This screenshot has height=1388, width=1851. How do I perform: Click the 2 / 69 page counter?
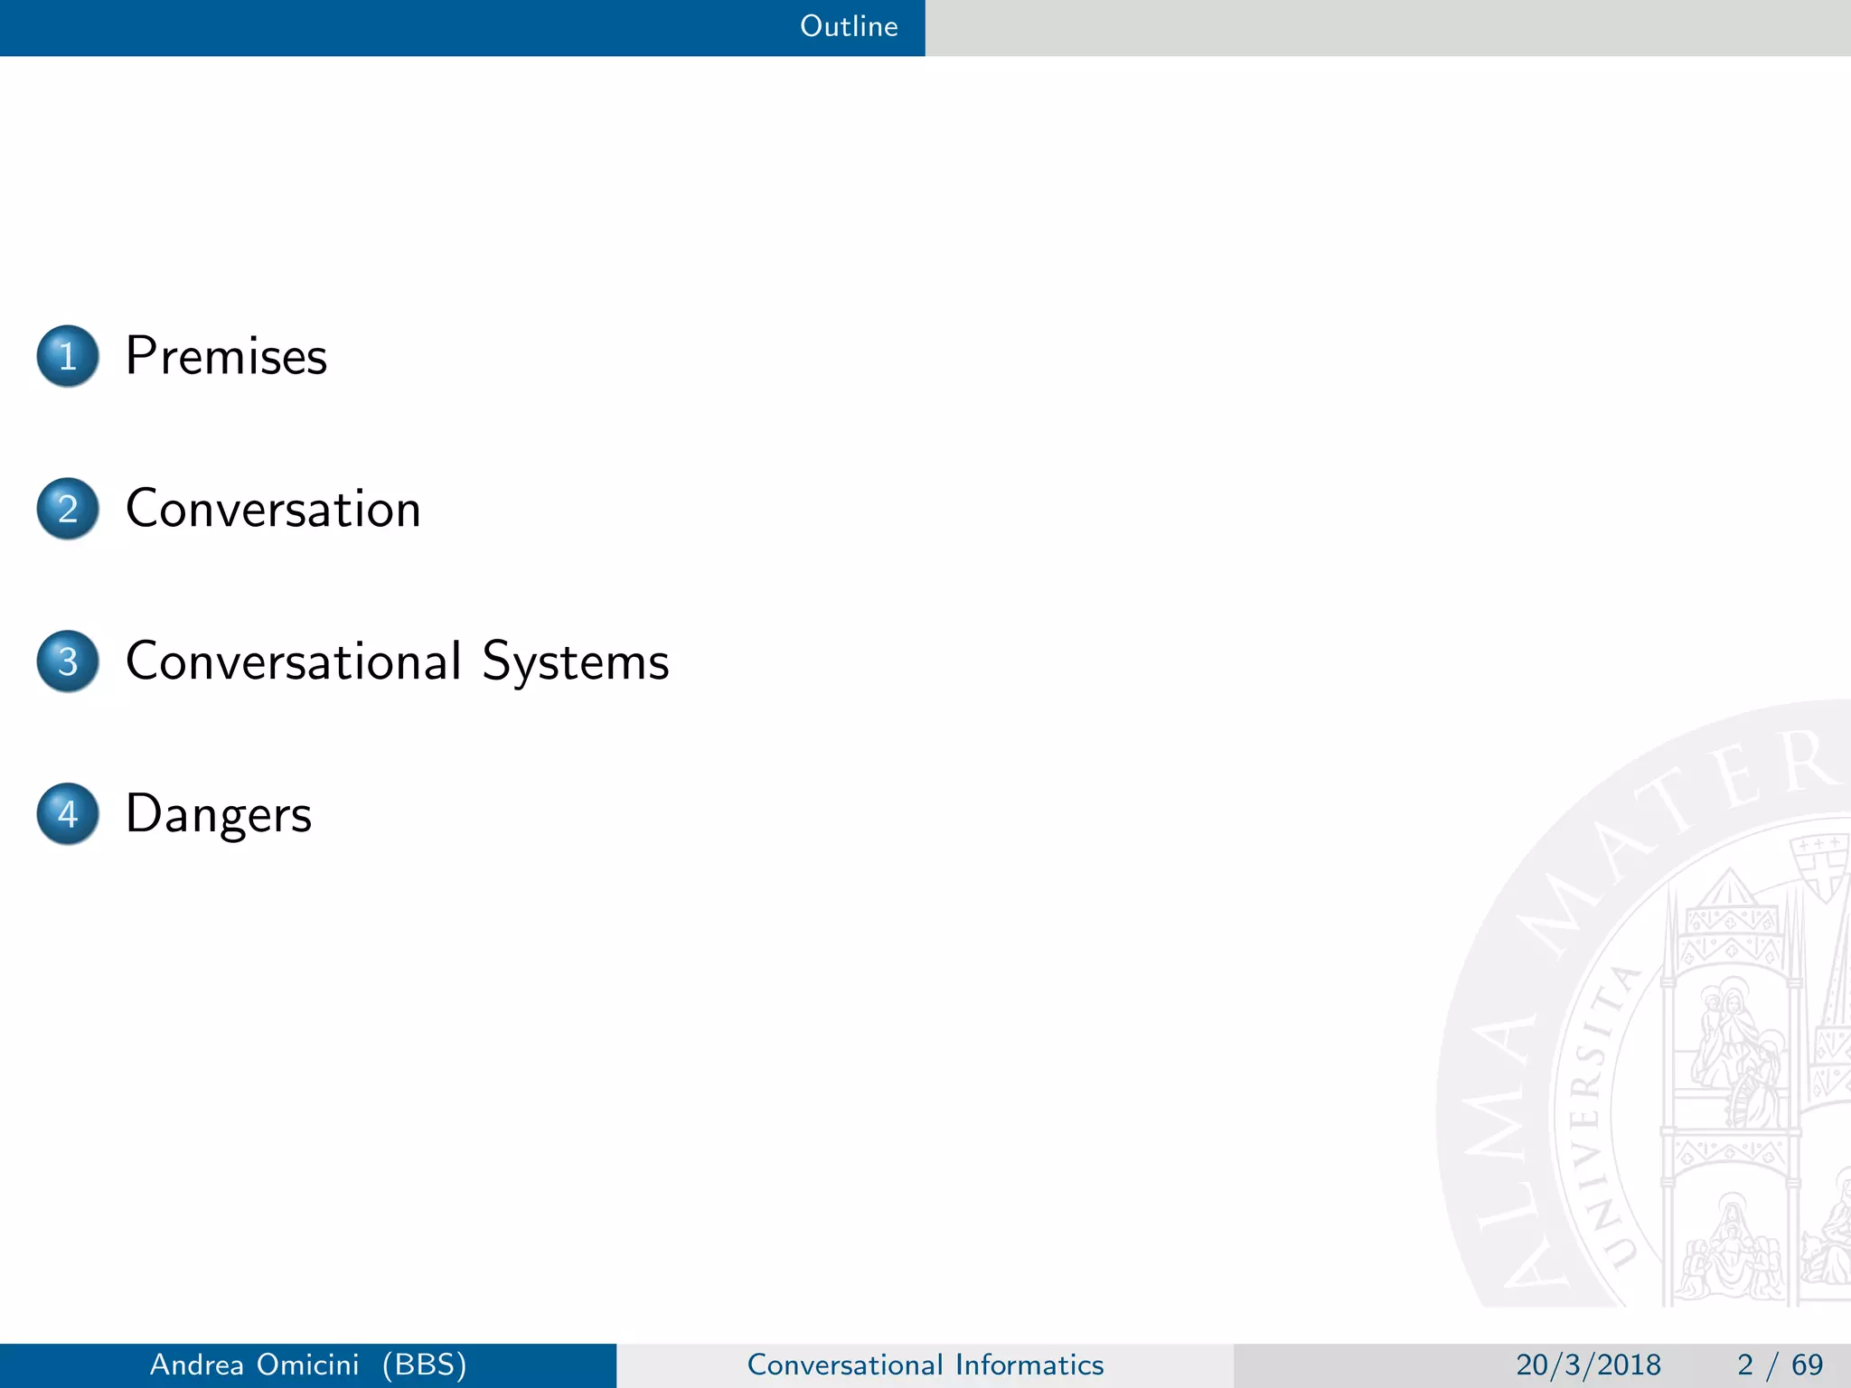coord(1779,1365)
